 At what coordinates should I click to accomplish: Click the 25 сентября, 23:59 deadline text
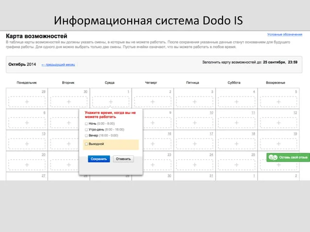pyautogui.click(x=280, y=62)
